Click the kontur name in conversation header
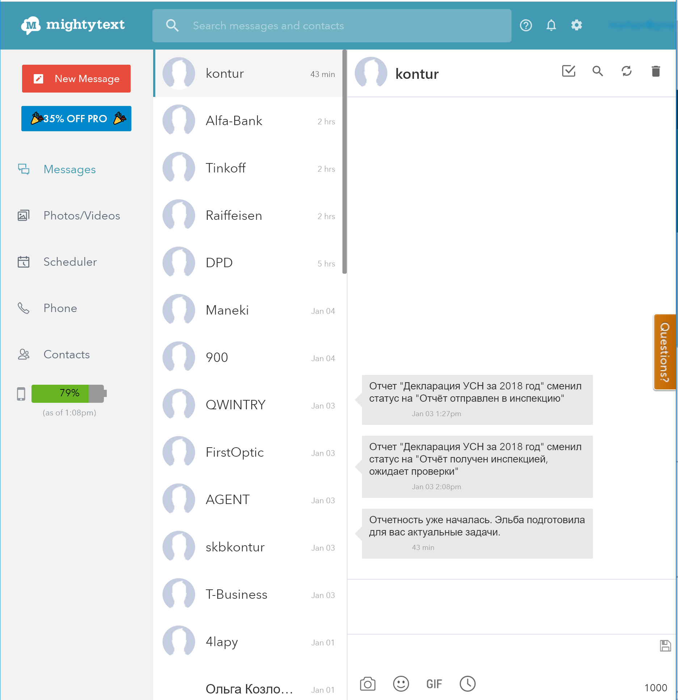 [417, 74]
